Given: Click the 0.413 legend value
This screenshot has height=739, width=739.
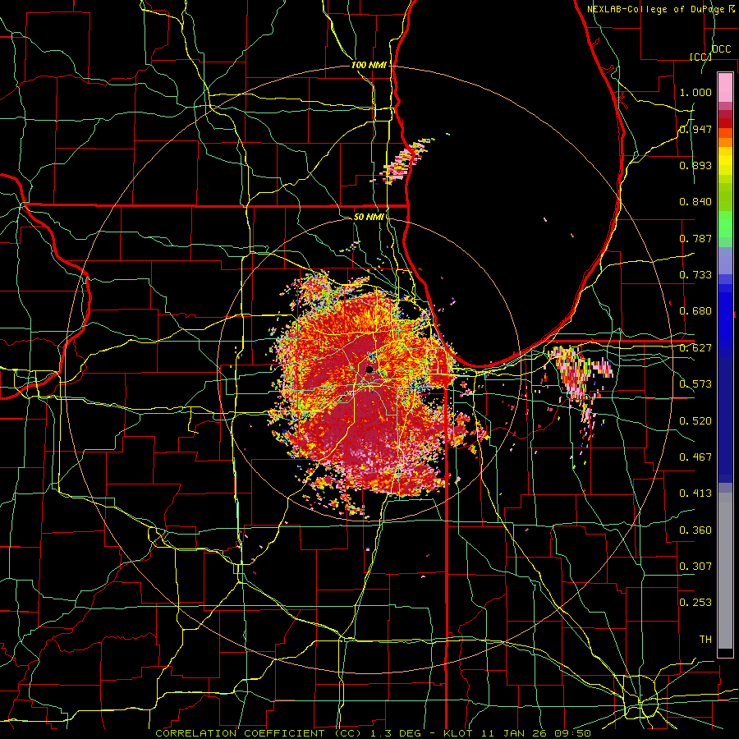Looking at the screenshot, I should tap(695, 493).
